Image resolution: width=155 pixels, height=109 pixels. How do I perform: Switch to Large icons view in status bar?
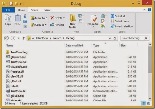(149, 103)
